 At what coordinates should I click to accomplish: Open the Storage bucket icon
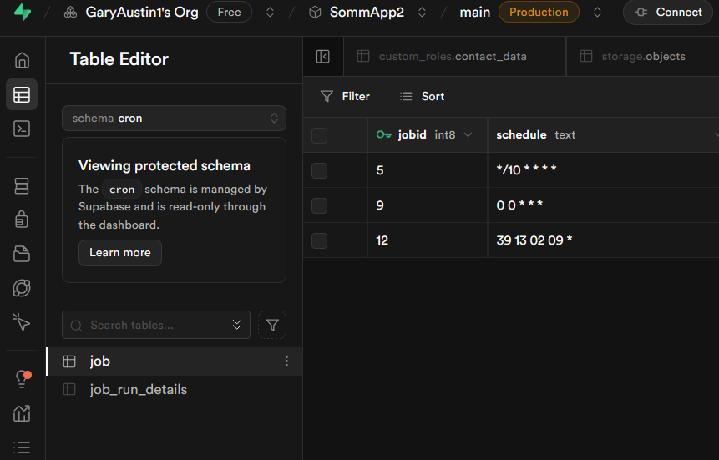tap(23, 254)
